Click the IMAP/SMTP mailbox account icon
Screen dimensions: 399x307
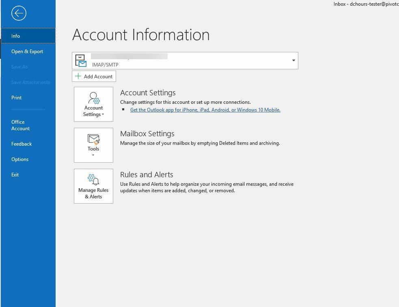click(81, 61)
